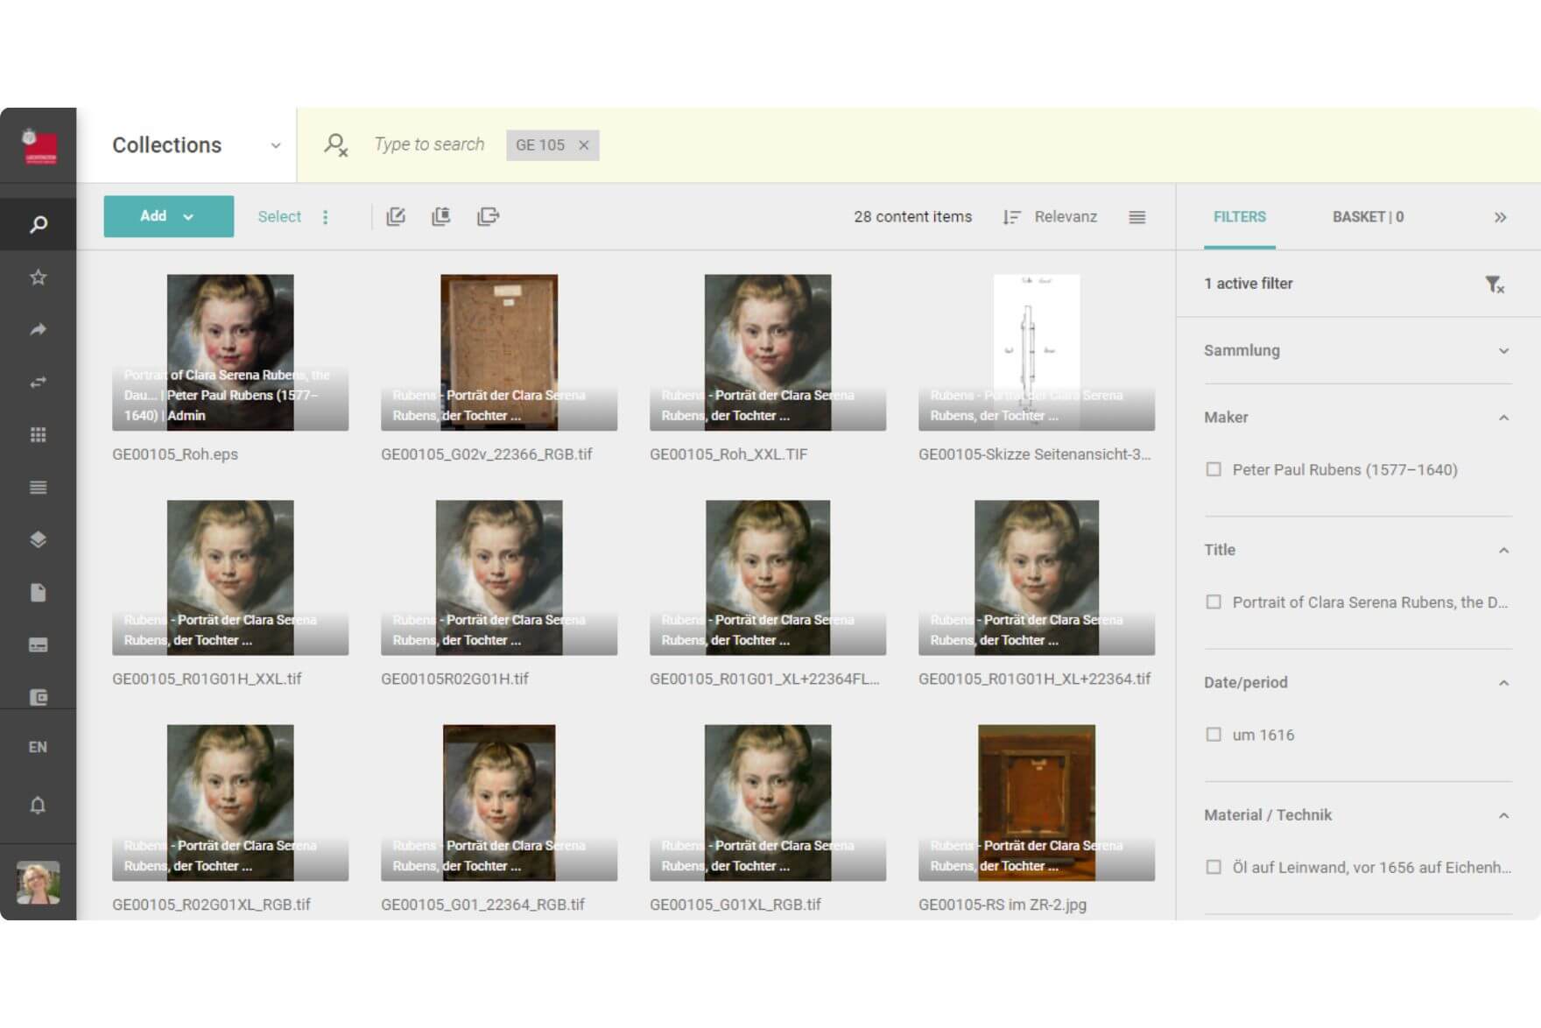Remove the GE 105 search tag

point(584,145)
